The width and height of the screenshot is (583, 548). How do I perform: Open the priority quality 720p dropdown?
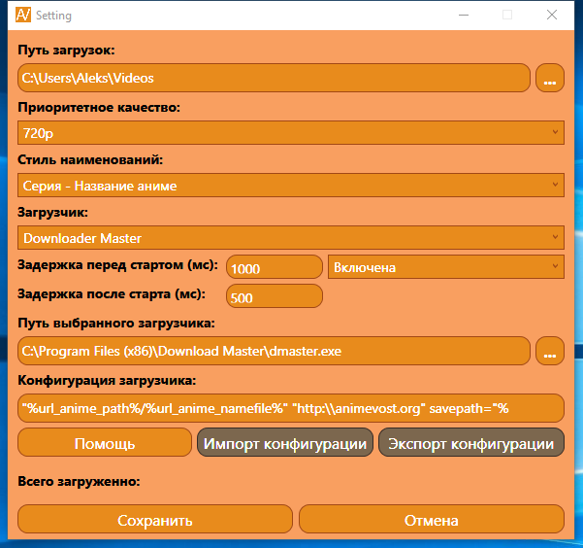coord(291,132)
